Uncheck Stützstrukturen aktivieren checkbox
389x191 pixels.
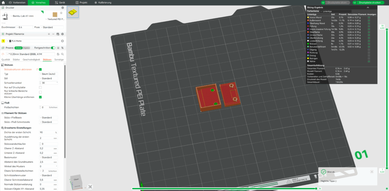point(40,69)
